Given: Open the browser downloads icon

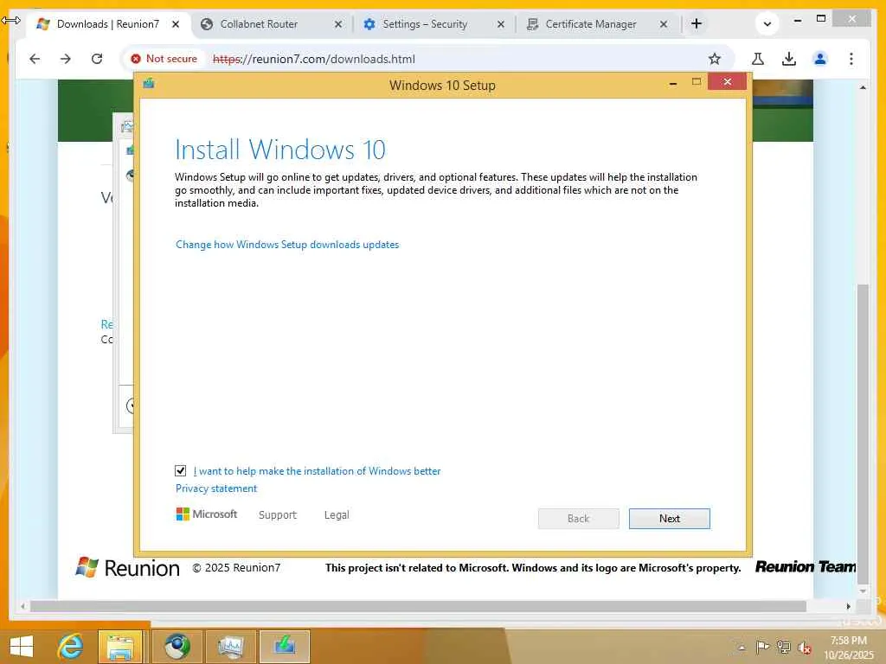Looking at the screenshot, I should (x=789, y=59).
